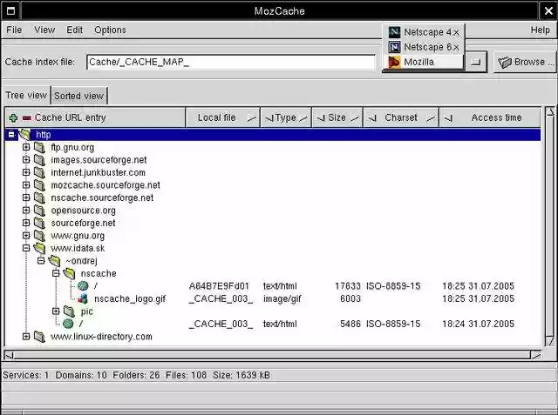Viewport: 558px width, 415px height.
Task: Open the browser type dropdown arrow button
Action: tap(476, 62)
